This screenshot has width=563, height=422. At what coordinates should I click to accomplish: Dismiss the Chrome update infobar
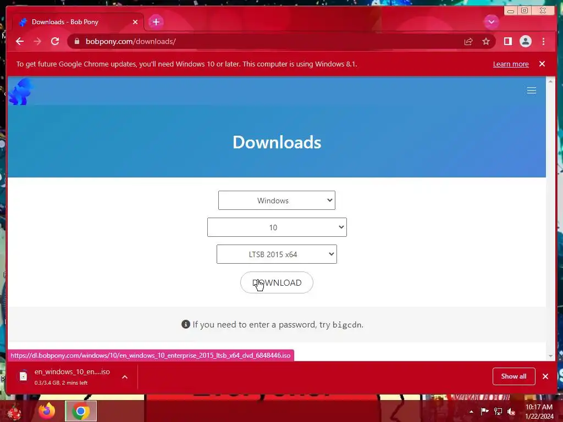tap(542, 64)
